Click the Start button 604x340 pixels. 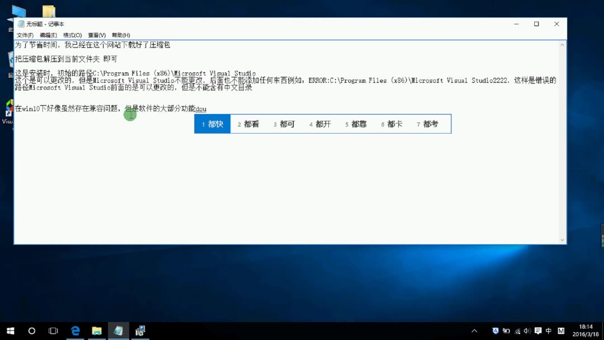[x=11, y=331]
